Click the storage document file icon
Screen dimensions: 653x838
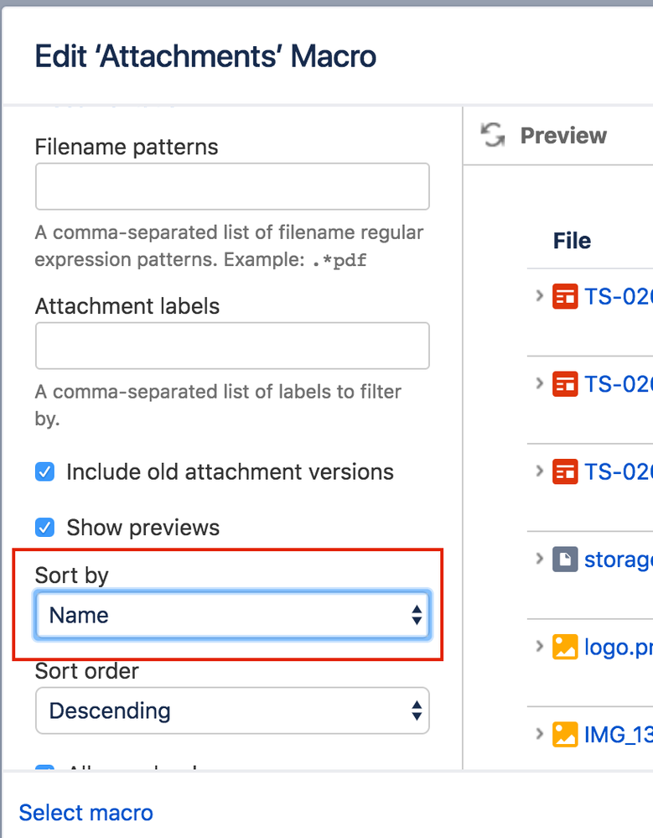point(565,559)
